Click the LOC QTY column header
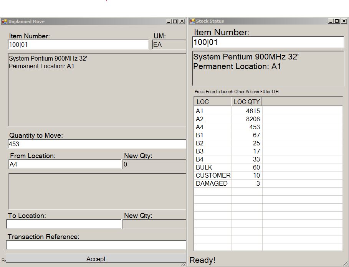The height and width of the screenshot is (267, 349). pyautogui.click(x=246, y=102)
